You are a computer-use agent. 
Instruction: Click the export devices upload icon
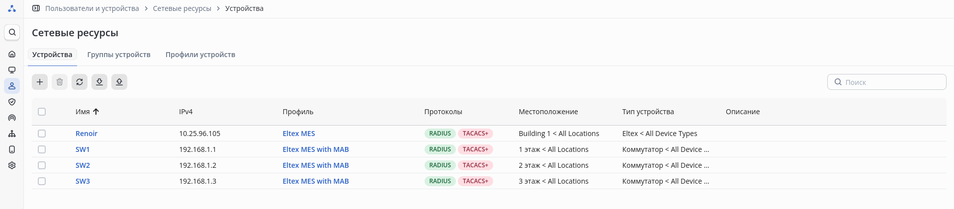tap(119, 82)
